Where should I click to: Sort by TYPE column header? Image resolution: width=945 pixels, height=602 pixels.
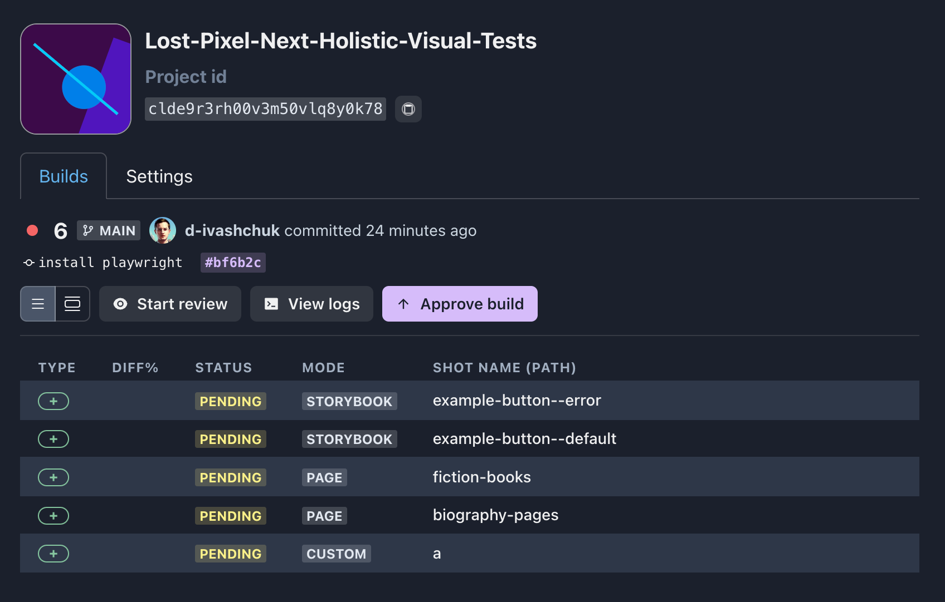(x=57, y=368)
